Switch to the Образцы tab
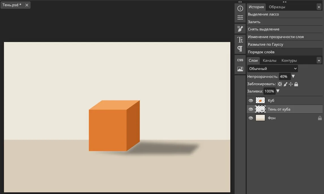The height and width of the screenshot is (194, 324). [x=277, y=7]
